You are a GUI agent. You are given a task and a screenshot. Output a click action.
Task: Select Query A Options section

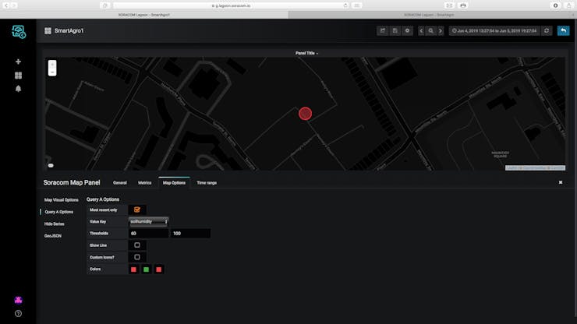pyautogui.click(x=59, y=212)
